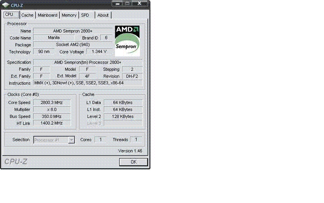
Task: Click the Revision value DH-F2
Action: (132, 76)
